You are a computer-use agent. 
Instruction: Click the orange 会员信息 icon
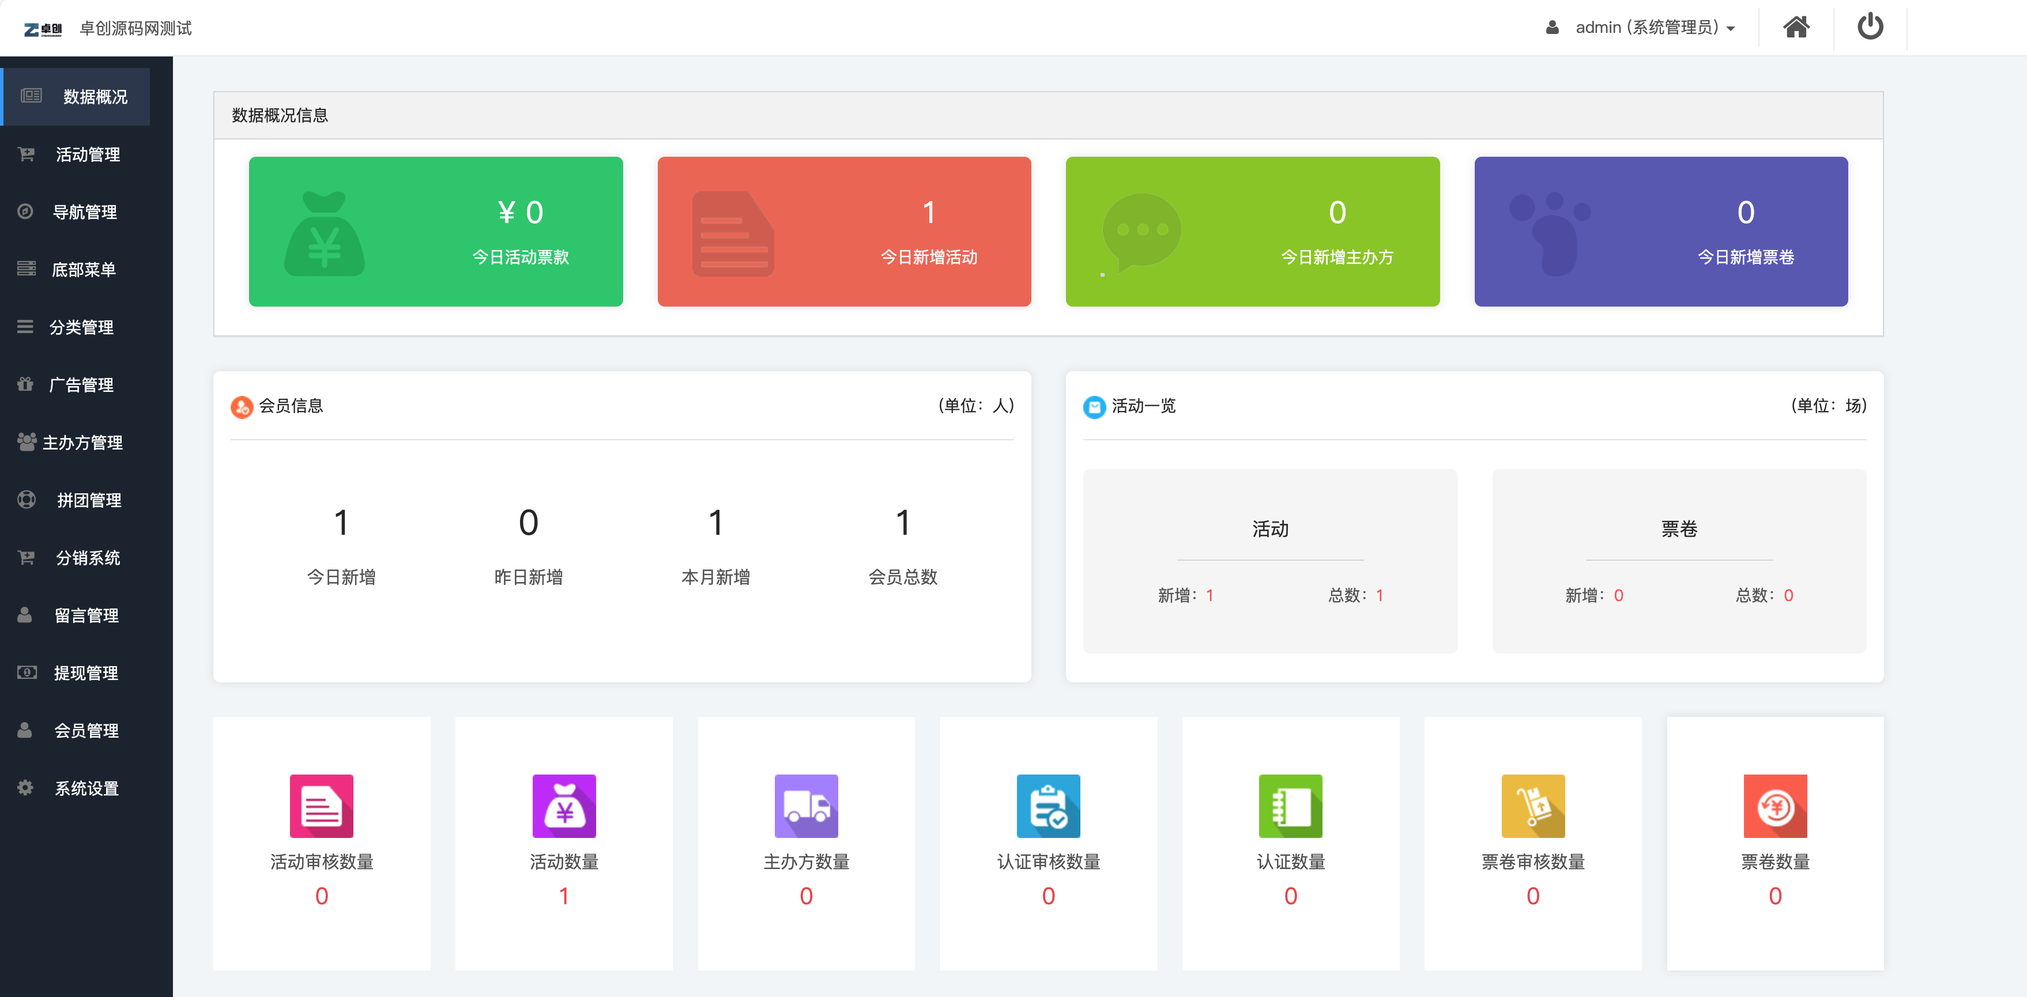click(x=242, y=407)
